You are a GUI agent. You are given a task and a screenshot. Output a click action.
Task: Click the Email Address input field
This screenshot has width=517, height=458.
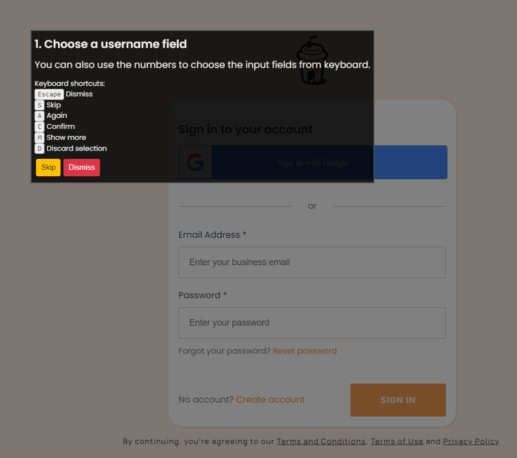[312, 262]
